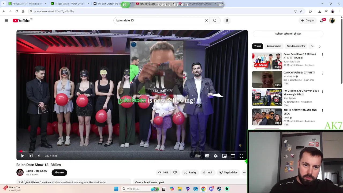Select the Tümü filter chip

click(x=258, y=46)
